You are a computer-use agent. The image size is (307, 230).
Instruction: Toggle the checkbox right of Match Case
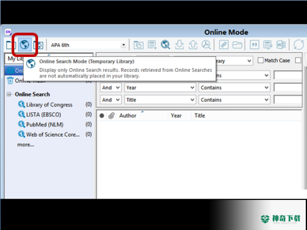[298, 60]
